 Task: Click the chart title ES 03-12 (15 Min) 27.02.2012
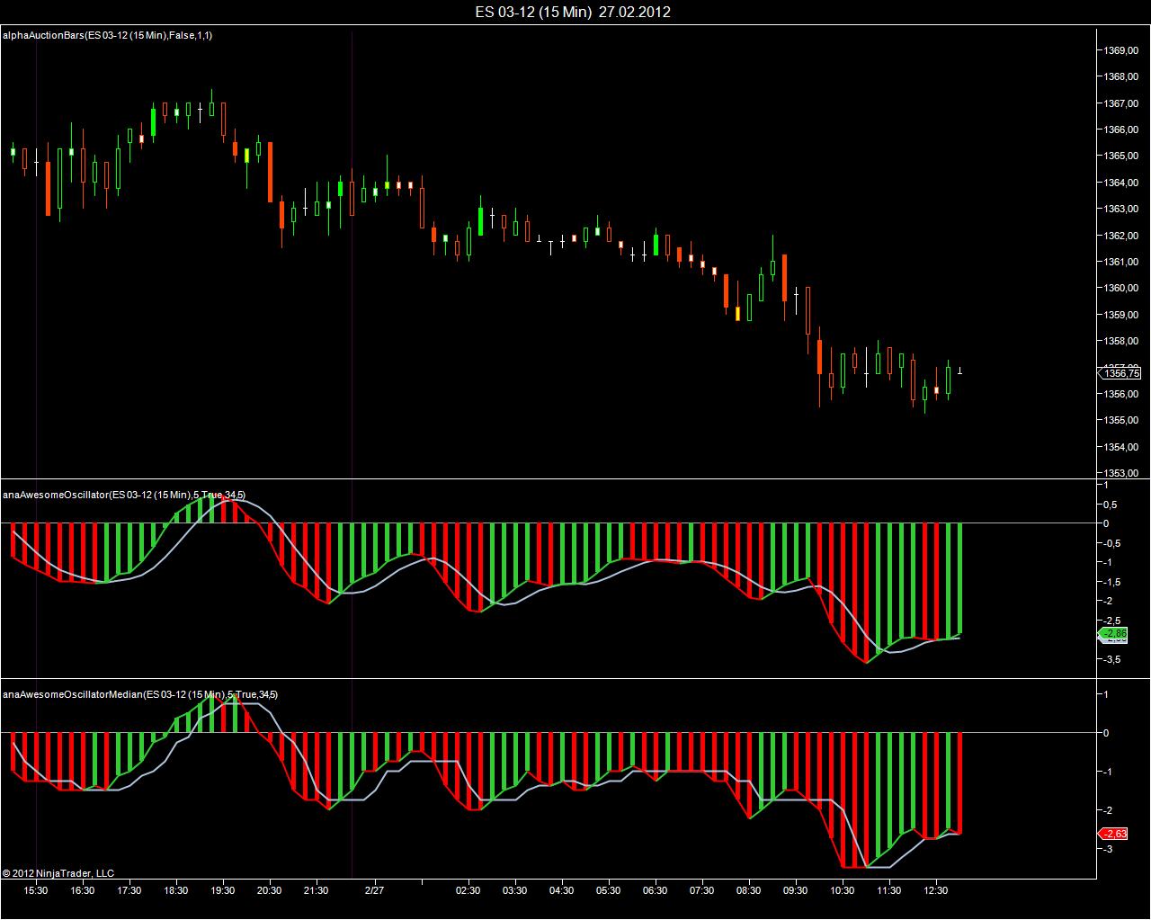point(573,12)
